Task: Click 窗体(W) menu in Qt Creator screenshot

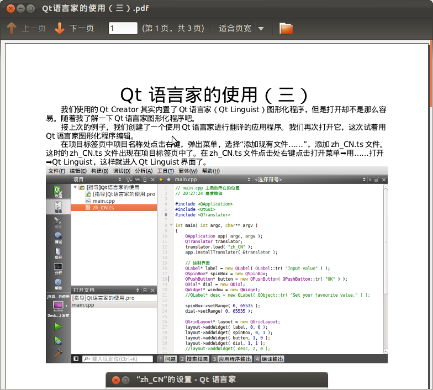Action: (x=188, y=171)
